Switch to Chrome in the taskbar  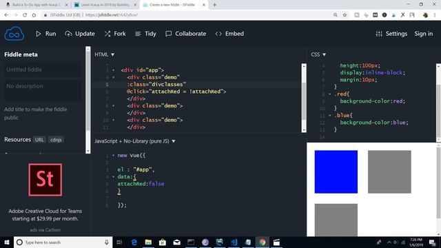(x=262, y=242)
